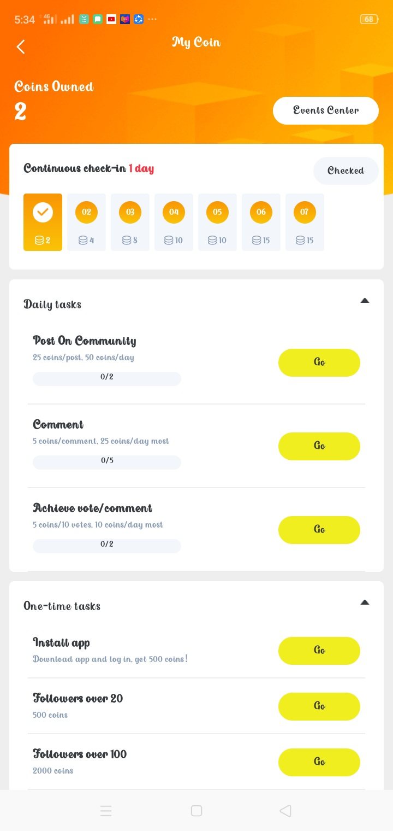Tap the back arrow icon
Image resolution: width=393 pixels, height=831 pixels.
pyautogui.click(x=21, y=46)
